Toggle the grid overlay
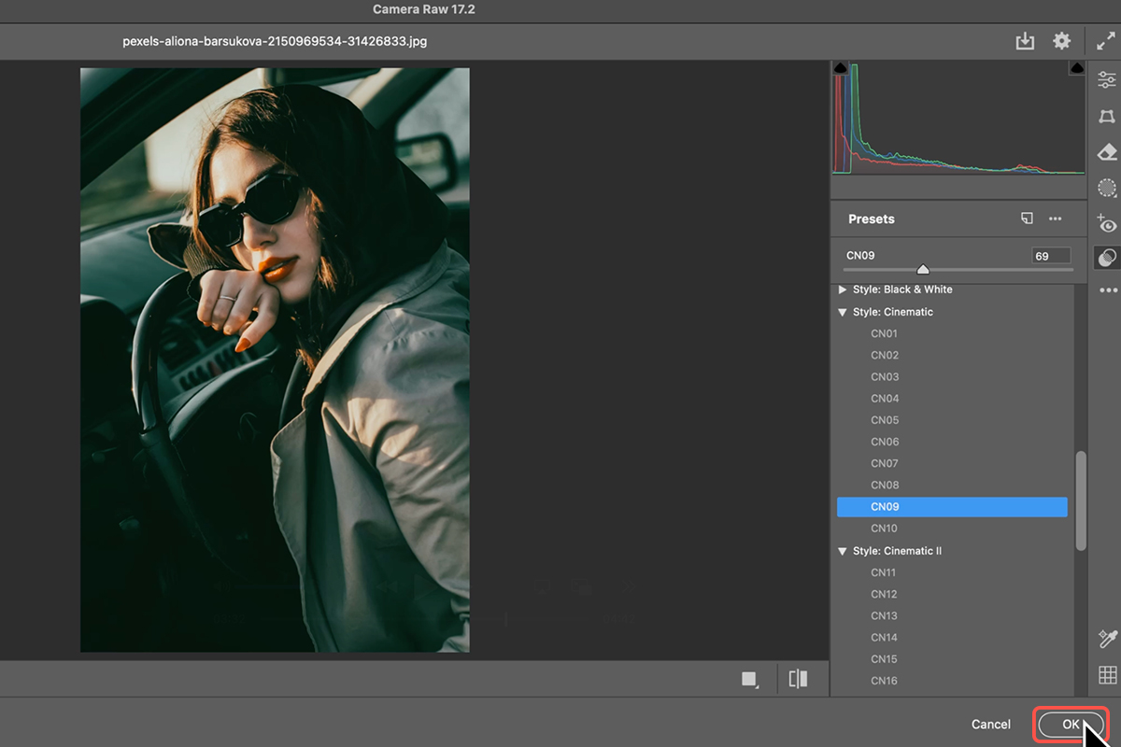Image resolution: width=1121 pixels, height=747 pixels. (1107, 675)
